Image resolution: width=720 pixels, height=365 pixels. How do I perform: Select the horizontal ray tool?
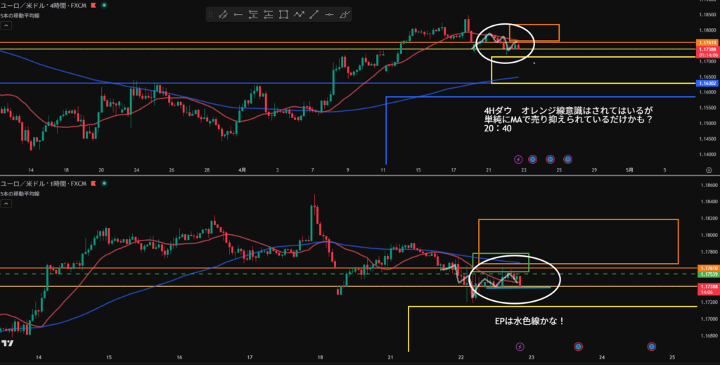pyautogui.click(x=238, y=15)
